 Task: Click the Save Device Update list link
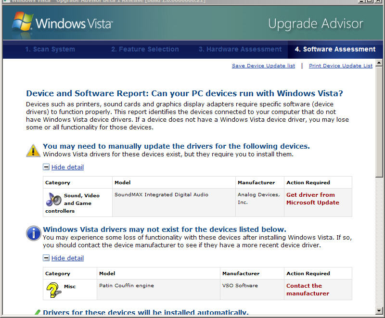click(263, 66)
